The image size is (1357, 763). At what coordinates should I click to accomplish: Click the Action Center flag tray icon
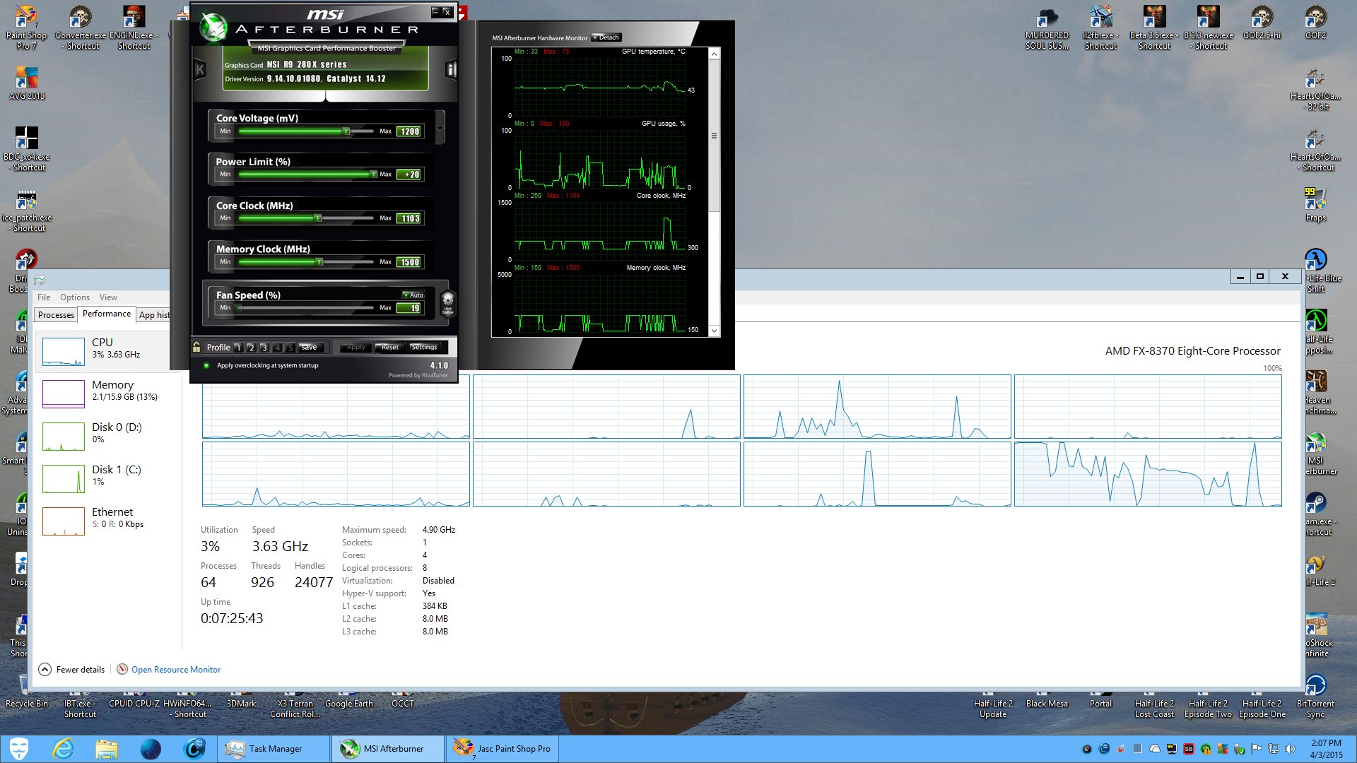click(x=1256, y=749)
